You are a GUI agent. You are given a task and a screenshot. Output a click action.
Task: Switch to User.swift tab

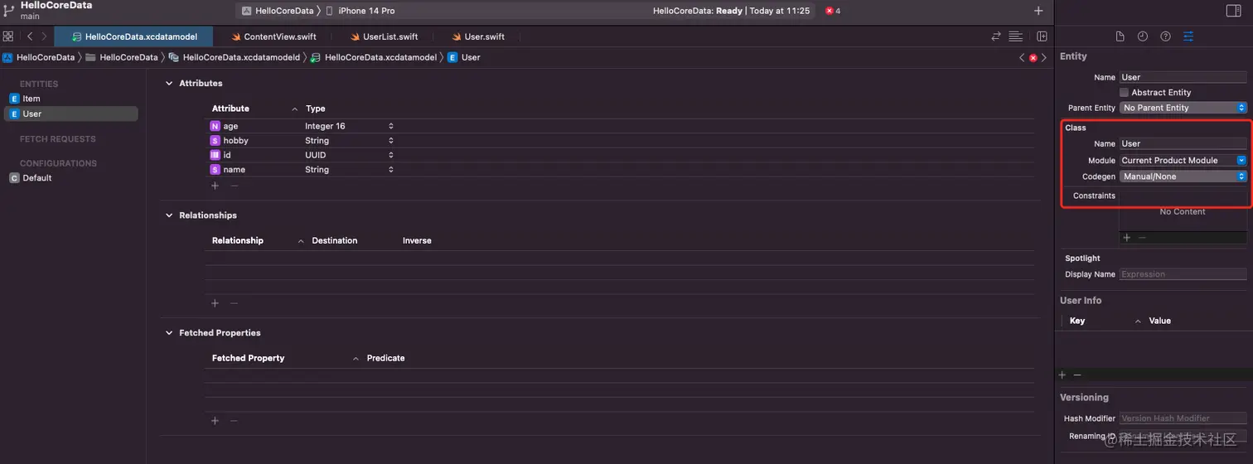click(x=478, y=36)
